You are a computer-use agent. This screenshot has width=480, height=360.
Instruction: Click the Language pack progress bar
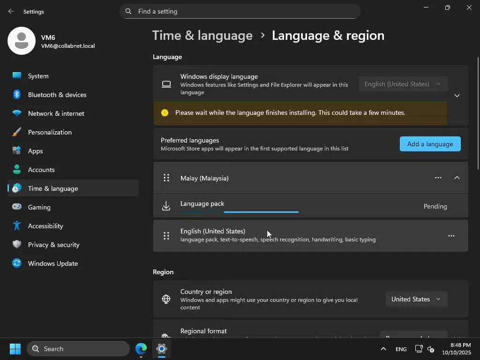tap(240, 212)
